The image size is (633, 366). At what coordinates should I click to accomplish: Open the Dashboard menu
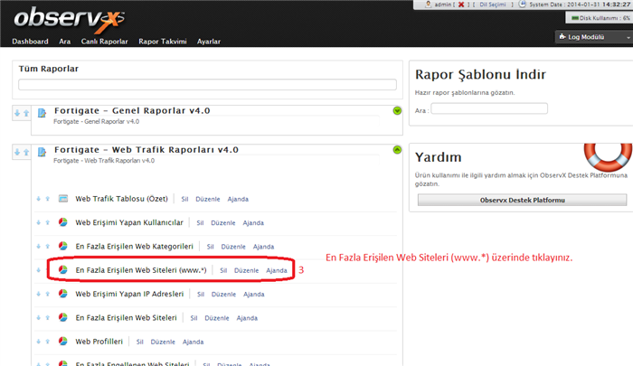[30, 42]
